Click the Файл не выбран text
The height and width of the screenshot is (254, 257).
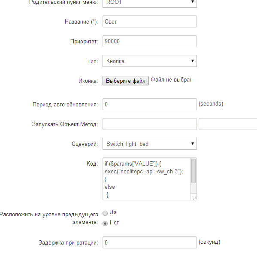pos(172,80)
